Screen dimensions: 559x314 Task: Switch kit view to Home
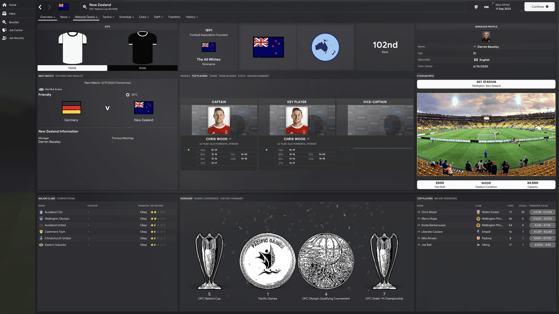pyautogui.click(x=72, y=68)
